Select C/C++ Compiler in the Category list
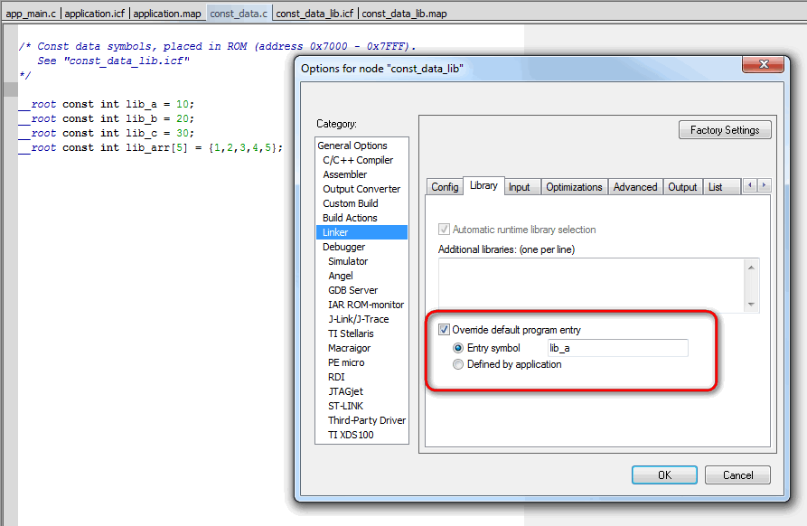Screen dimensions: 807x526 tap(358, 160)
